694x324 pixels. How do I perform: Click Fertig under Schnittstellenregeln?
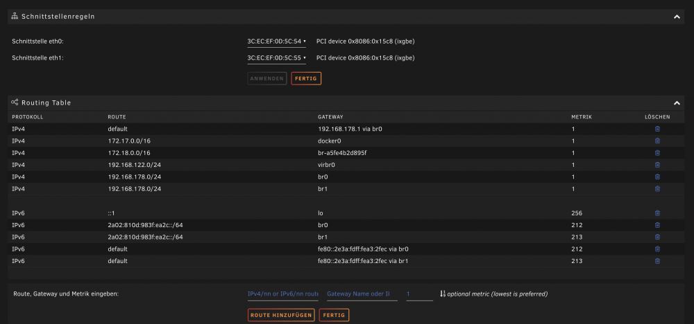click(x=306, y=78)
